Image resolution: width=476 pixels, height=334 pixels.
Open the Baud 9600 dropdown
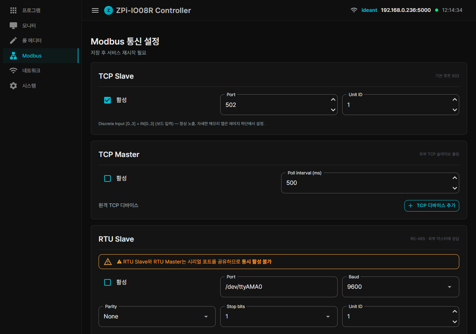401,287
